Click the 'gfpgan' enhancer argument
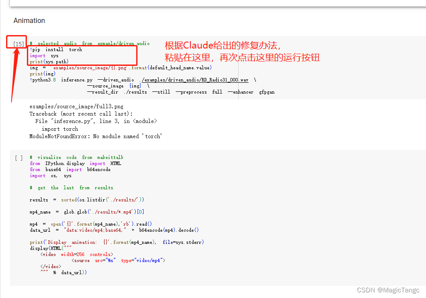This screenshot has height=298, width=426. click(267, 92)
